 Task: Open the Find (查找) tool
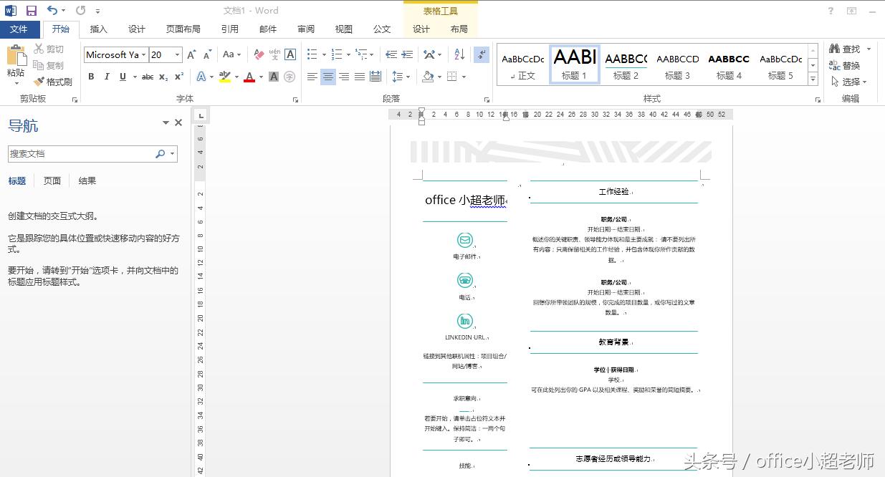click(x=850, y=49)
